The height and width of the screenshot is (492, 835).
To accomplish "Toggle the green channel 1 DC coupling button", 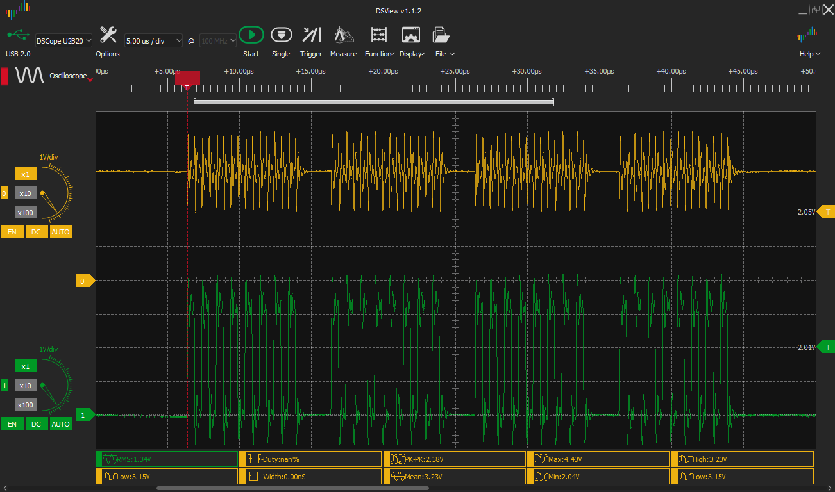I will 36,424.
